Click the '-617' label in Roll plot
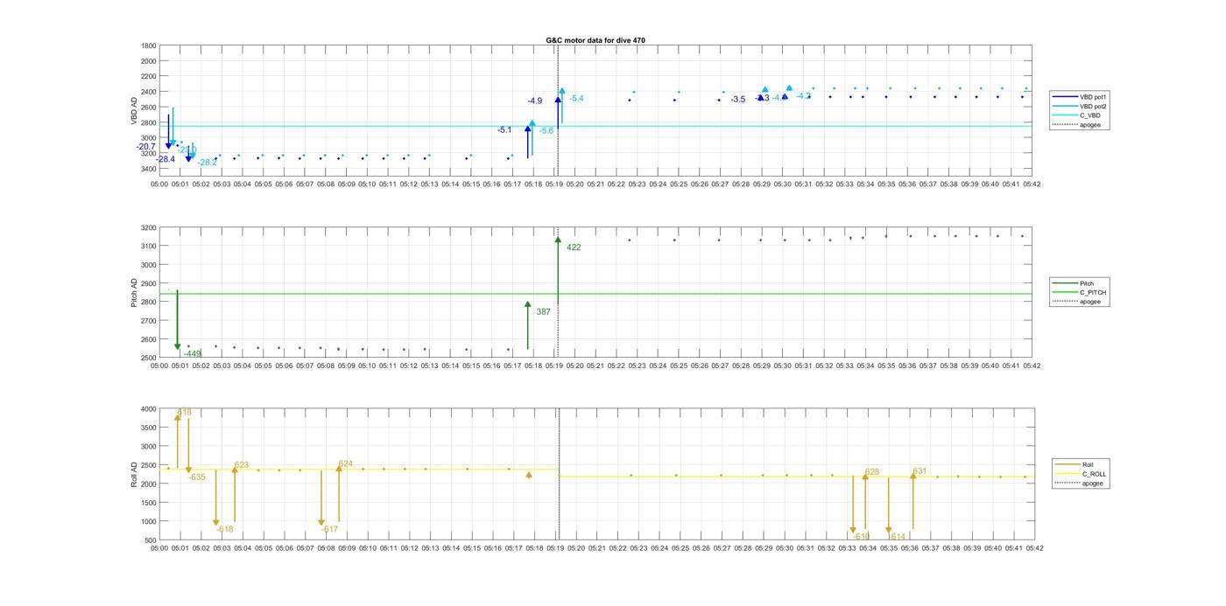 [x=329, y=529]
